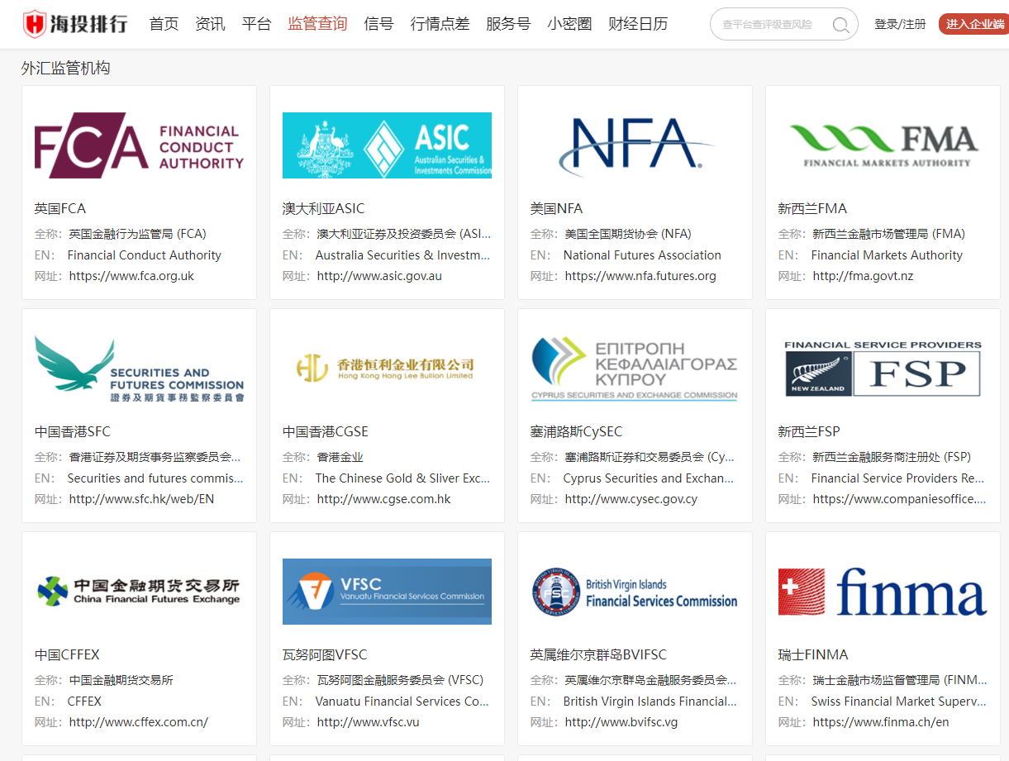This screenshot has height=761, width=1009.
Task: Open the FCA logo image
Action: pos(139,145)
